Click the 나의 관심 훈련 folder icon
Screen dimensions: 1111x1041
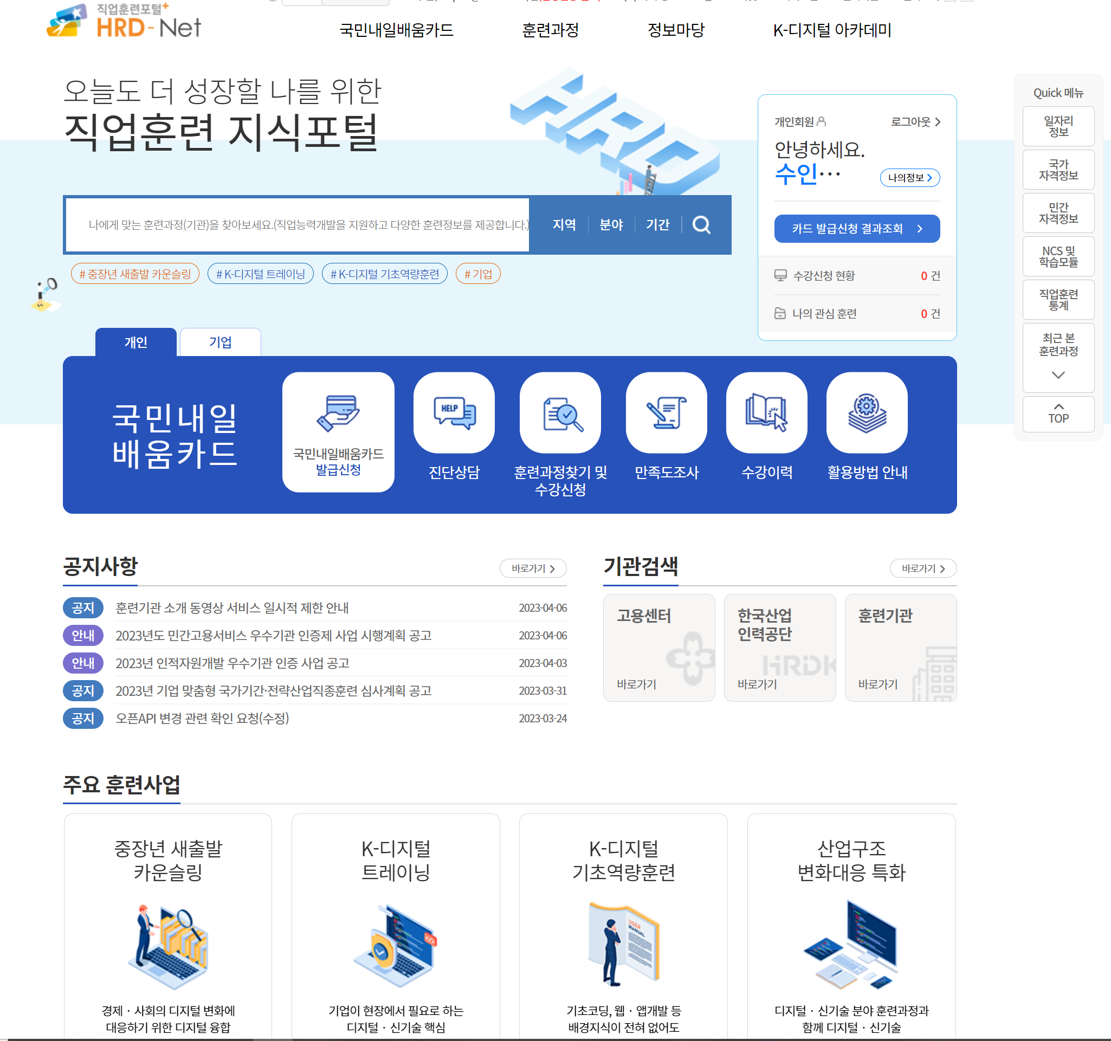click(x=780, y=313)
